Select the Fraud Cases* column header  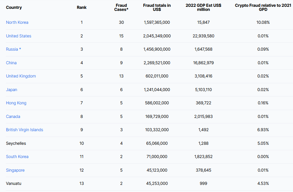tap(121, 7)
